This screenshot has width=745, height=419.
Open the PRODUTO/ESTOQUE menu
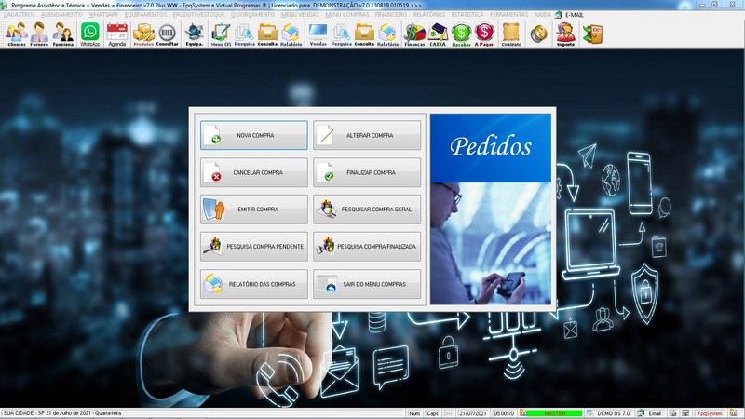[198, 15]
